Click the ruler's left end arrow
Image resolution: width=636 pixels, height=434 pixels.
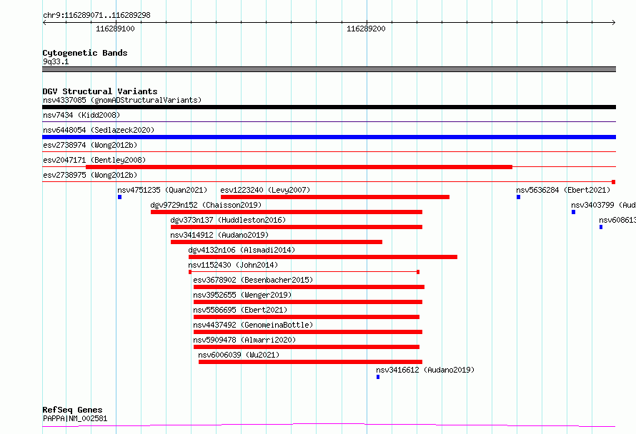coord(44,22)
